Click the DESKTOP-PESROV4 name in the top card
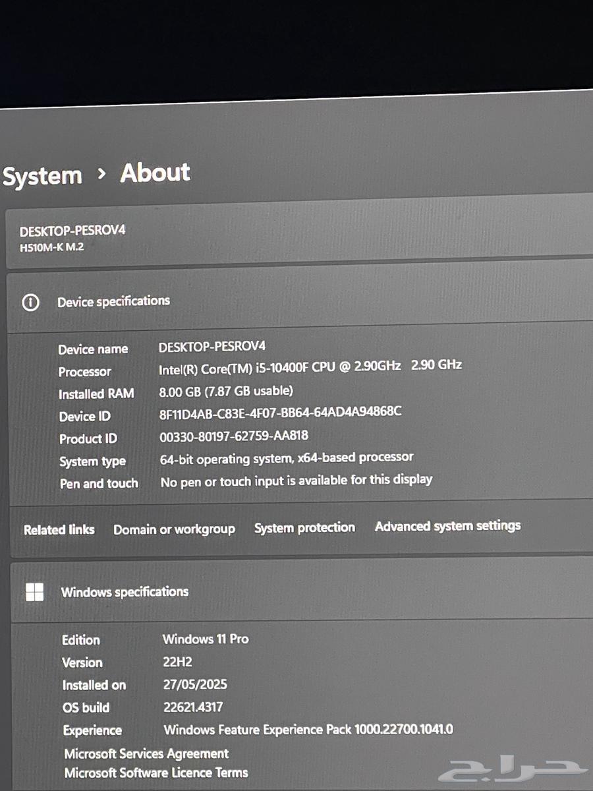 click(72, 231)
